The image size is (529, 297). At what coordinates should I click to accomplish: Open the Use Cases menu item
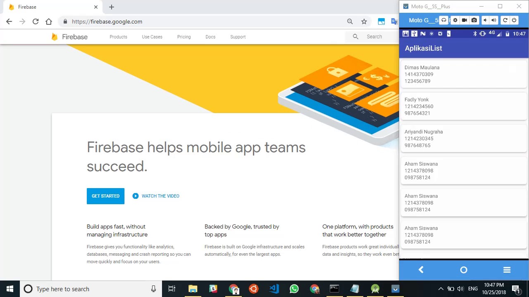tap(152, 37)
